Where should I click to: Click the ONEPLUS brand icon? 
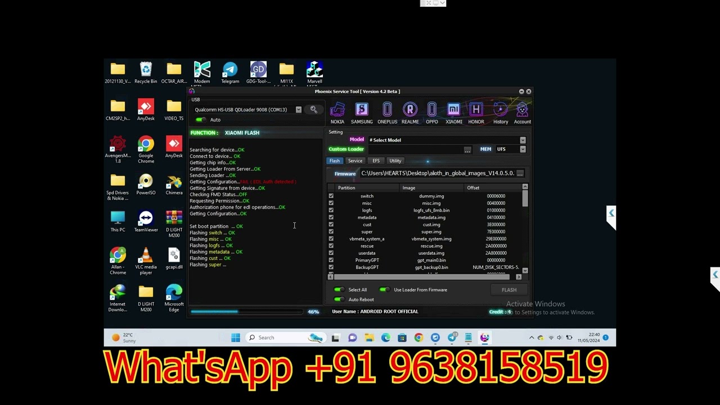pos(387,110)
